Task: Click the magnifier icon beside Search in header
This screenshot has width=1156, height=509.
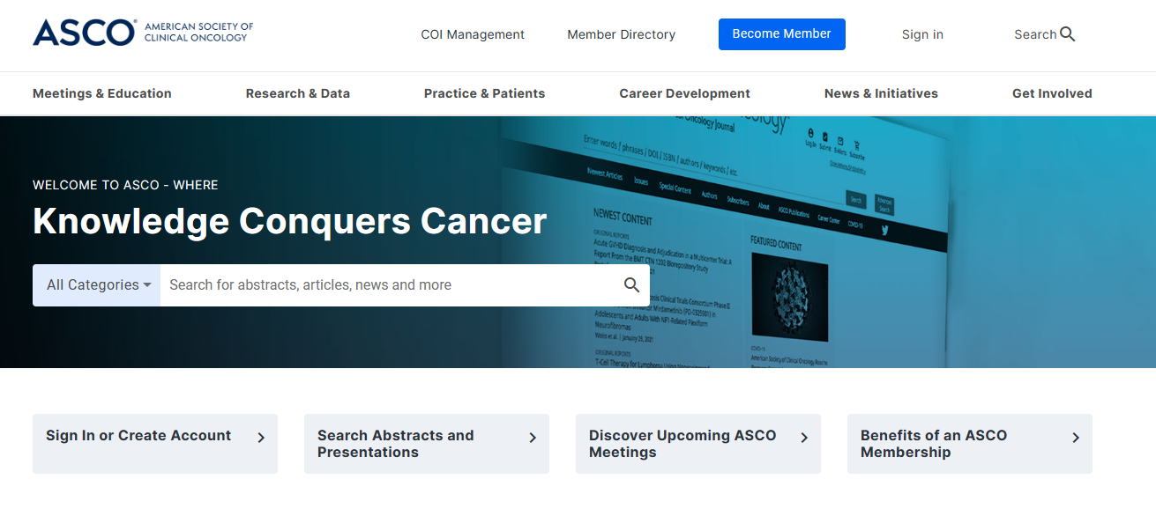Action: click(x=1068, y=34)
